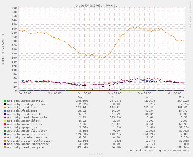The image size is (193, 157).
Task: Click the 'Sun 18:00' x-axis label
Action: [x=145, y=93]
